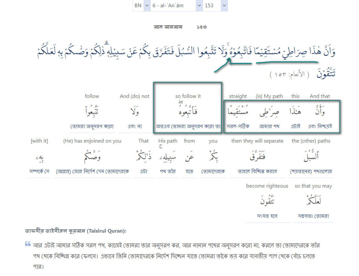
Task: Expand the surah selector showing 6 - al-ʿAnʿām
Action: coord(176,6)
